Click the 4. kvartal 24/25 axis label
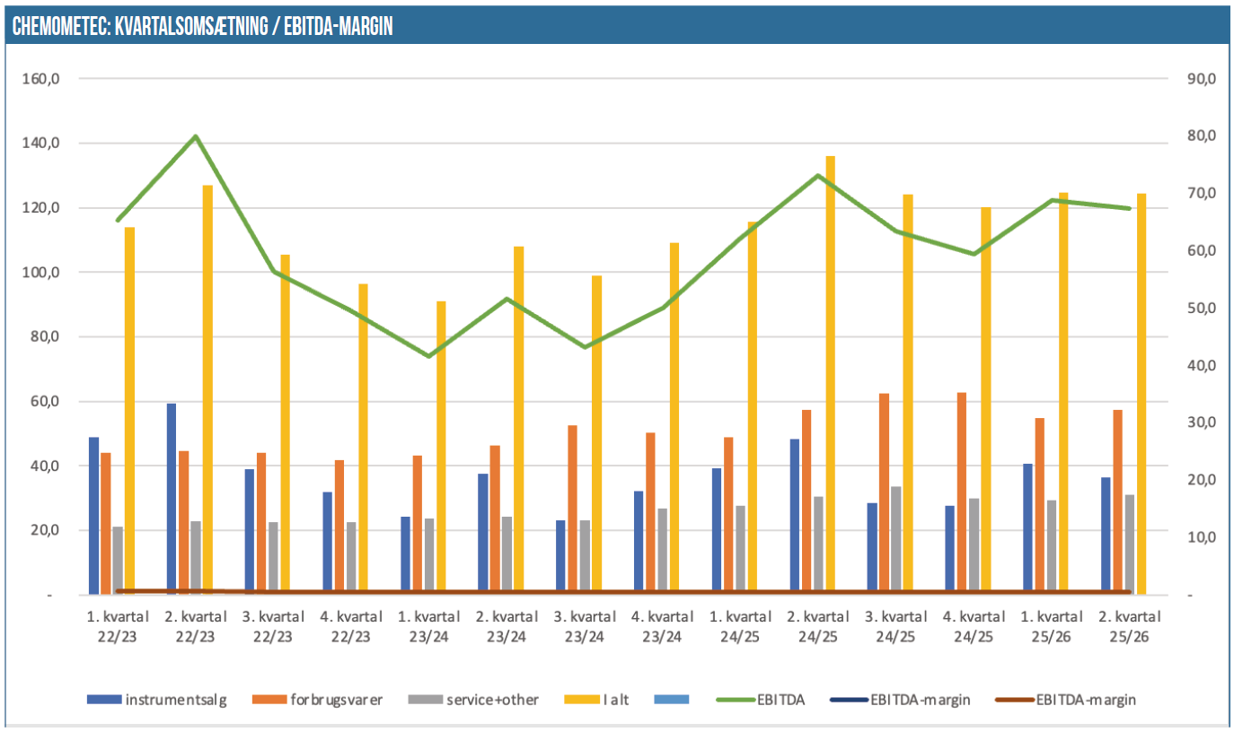The height and width of the screenshot is (732, 1234). 974,626
